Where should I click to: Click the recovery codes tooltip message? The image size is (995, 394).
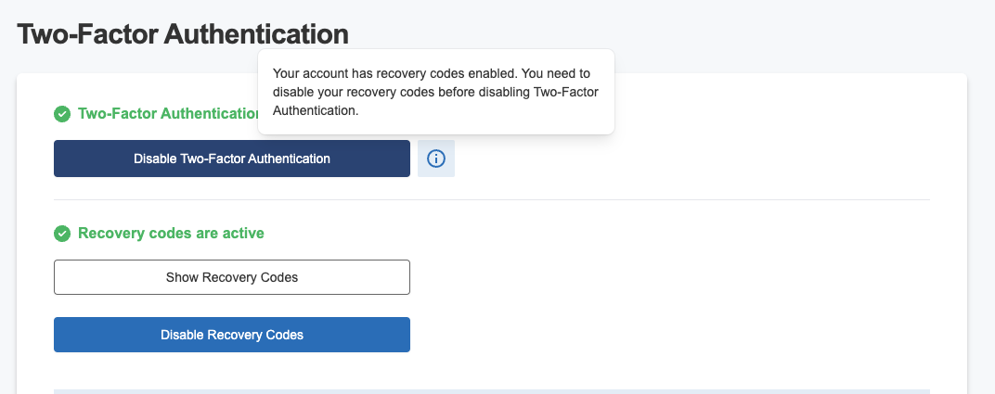[x=436, y=92]
